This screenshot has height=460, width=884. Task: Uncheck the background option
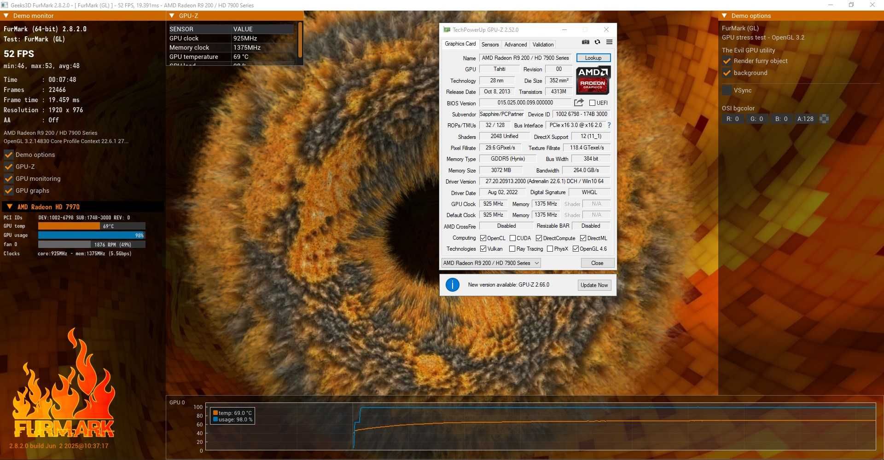(727, 73)
